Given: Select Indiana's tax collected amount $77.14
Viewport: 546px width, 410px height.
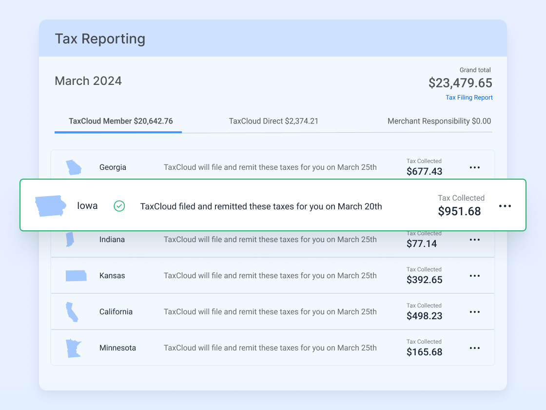Looking at the screenshot, I should [x=422, y=244].
